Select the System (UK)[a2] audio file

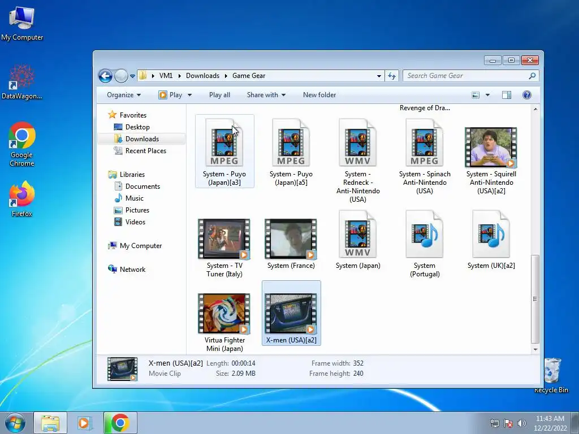(491, 240)
